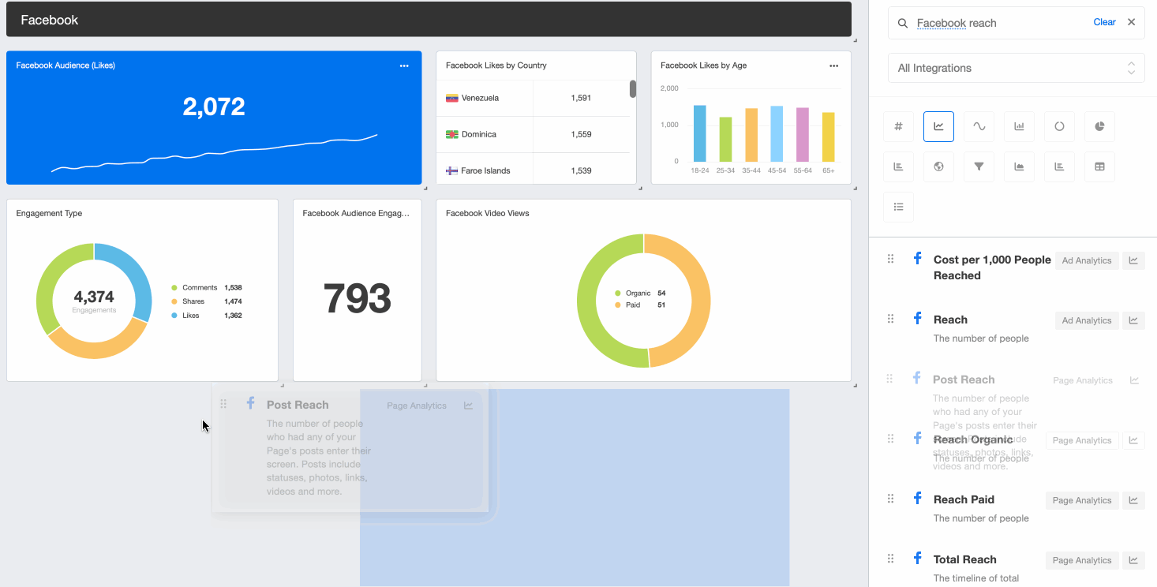Choose the area chart visualization type
1157x587 pixels.
(x=1019, y=166)
